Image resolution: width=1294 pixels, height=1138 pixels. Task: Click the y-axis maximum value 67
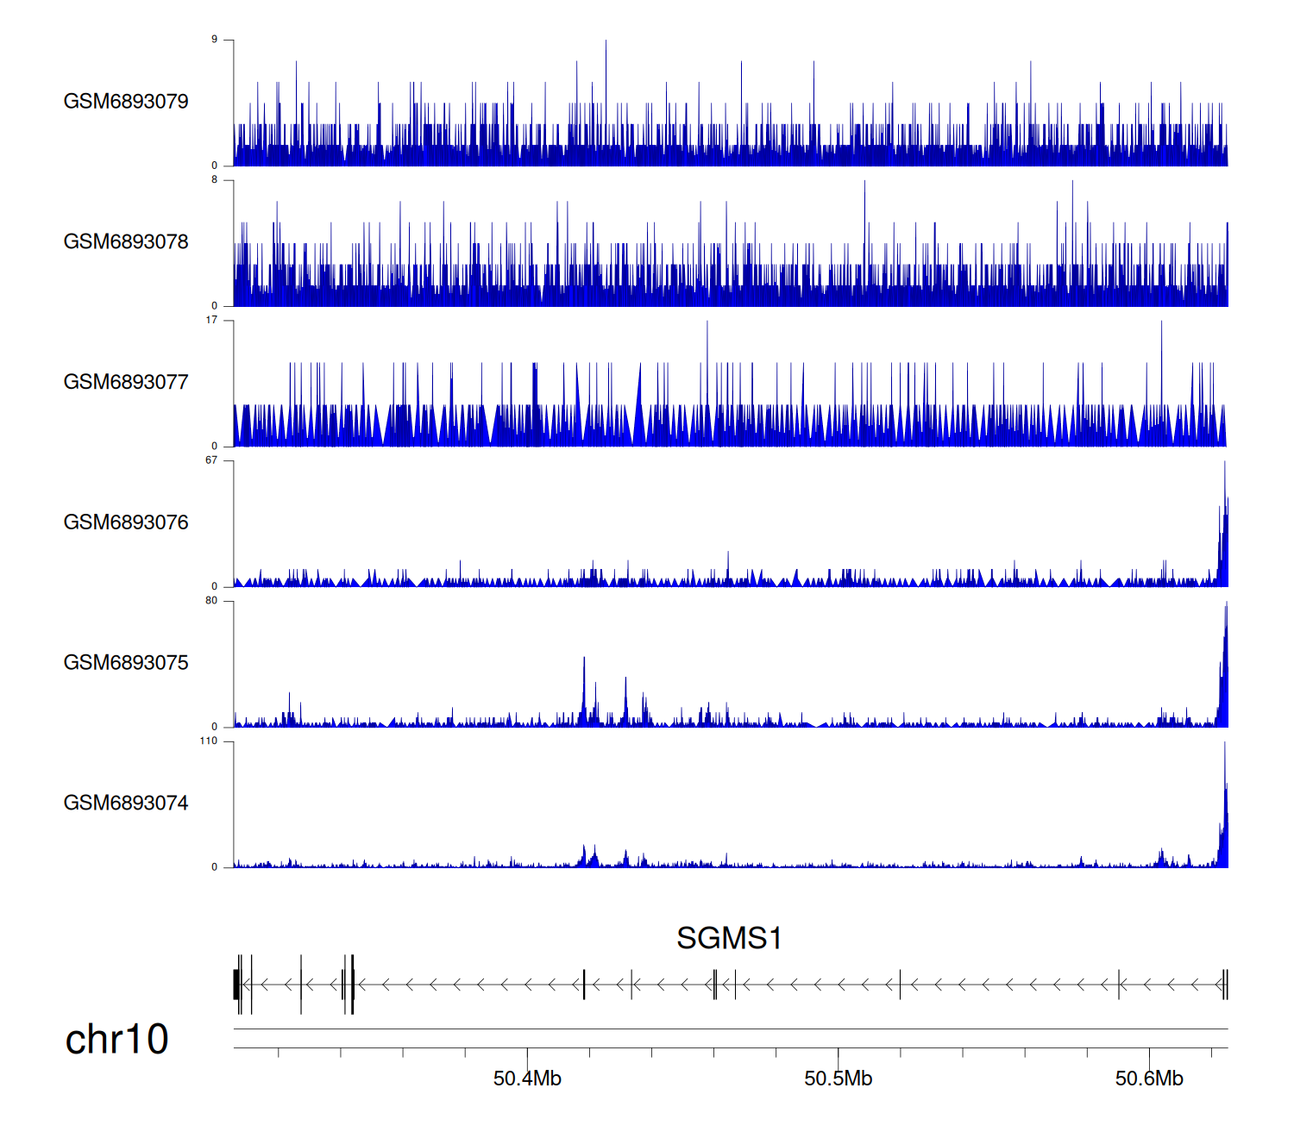tap(211, 460)
